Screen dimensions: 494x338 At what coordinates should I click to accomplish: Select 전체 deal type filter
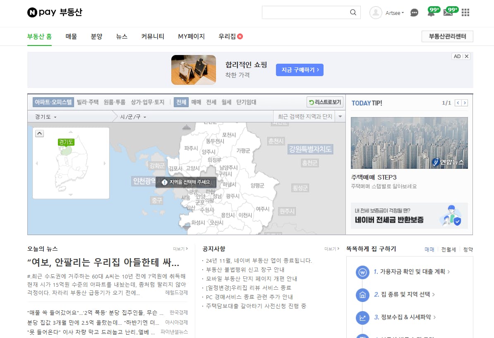tap(181, 102)
